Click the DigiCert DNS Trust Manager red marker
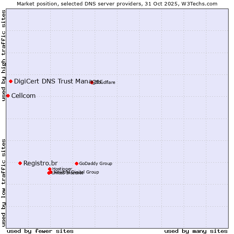Viewport: 234px width, 234px height. (x=11, y=81)
